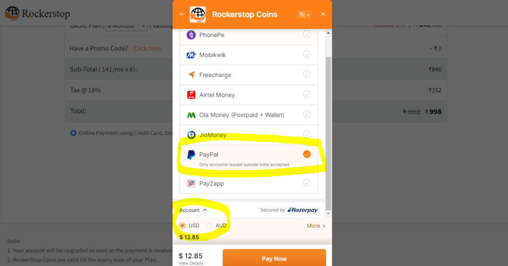Screen dimensions: 508x266
Task: Switch currency to AUD radio button
Action: point(209,225)
